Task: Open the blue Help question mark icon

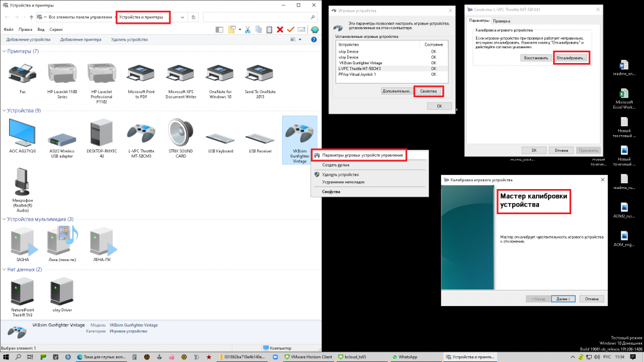Action: 314,40
